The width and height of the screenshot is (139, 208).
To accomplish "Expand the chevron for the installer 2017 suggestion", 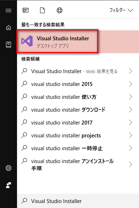I will coord(130,123).
